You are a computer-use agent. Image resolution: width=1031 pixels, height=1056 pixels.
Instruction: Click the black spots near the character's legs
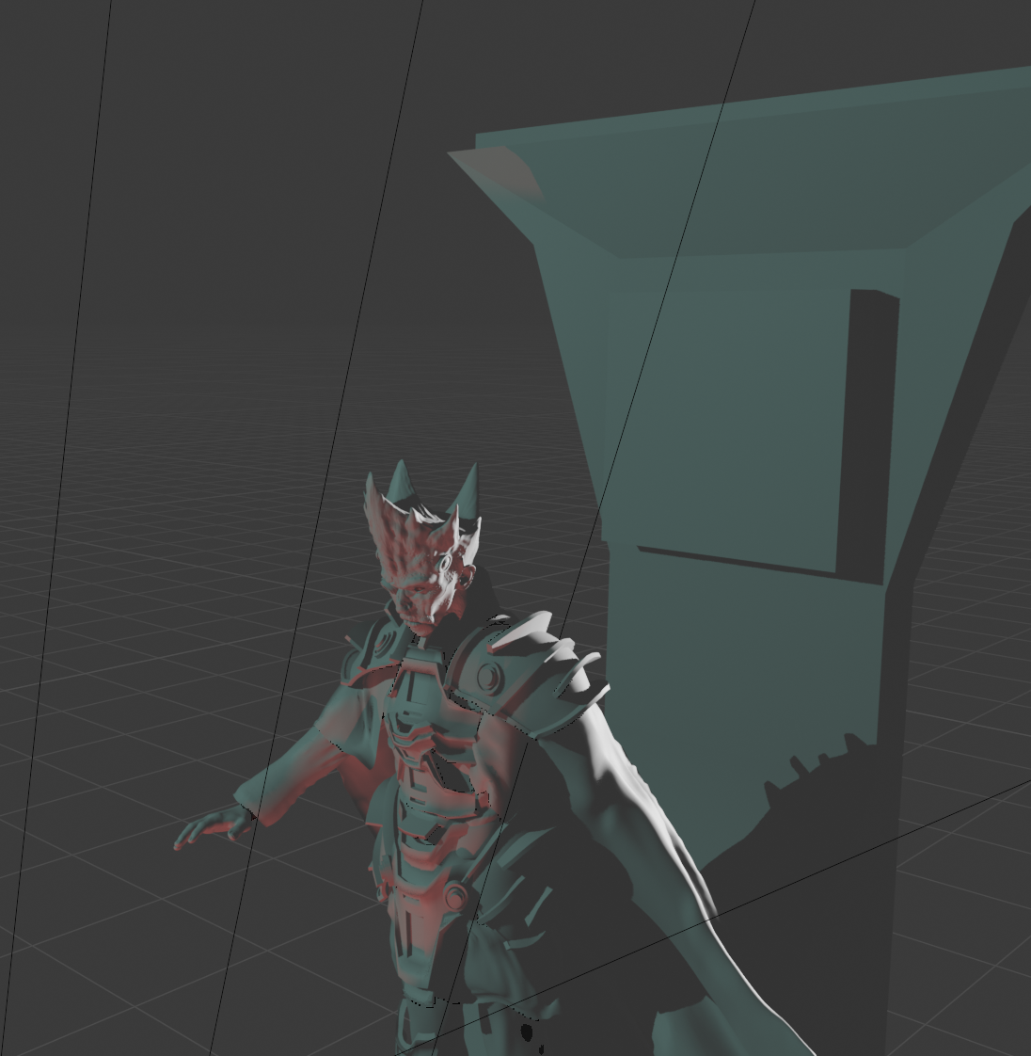[528, 1035]
